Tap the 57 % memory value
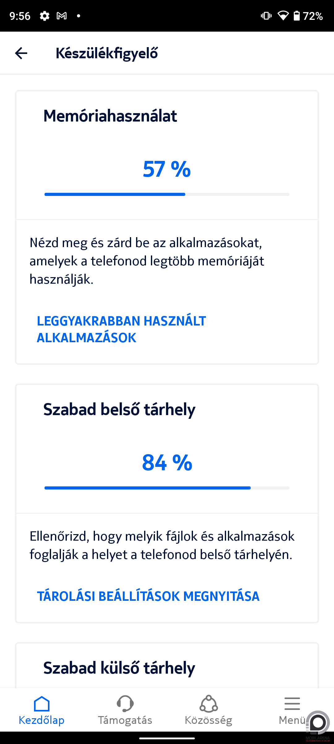This screenshot has width=334, height=744. click(x=167, y=169)
